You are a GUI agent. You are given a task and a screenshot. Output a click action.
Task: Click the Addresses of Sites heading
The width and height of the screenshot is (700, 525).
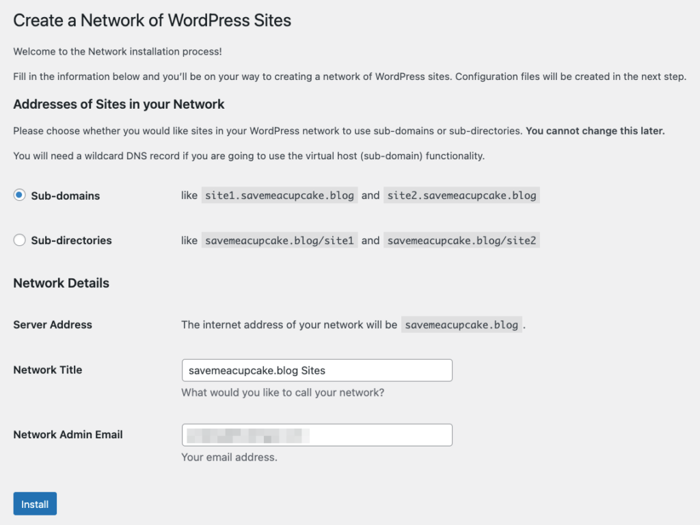point(118,105)
